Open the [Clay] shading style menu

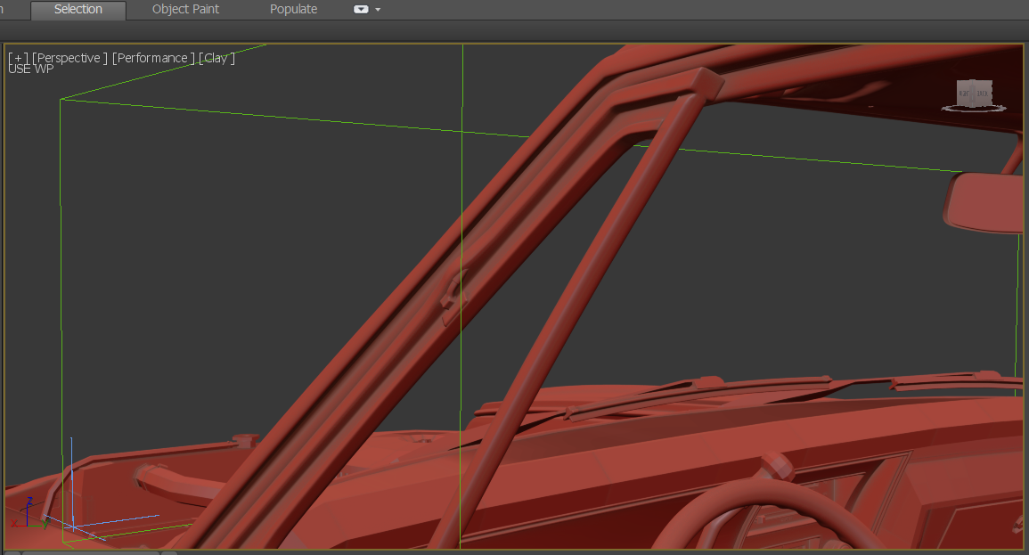216,58
